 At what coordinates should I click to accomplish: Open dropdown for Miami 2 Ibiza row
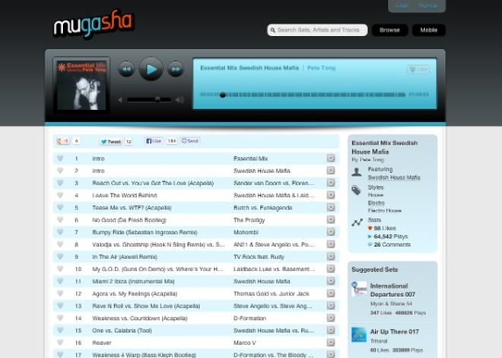(331, 281)
